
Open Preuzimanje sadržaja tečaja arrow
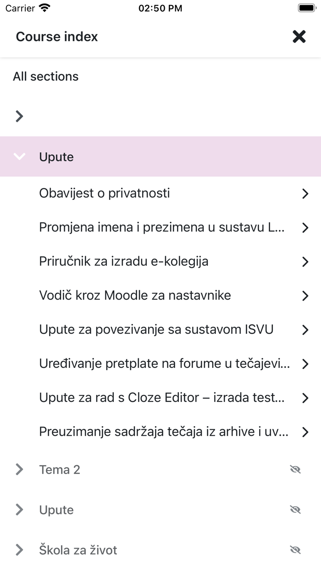point(305,432)
